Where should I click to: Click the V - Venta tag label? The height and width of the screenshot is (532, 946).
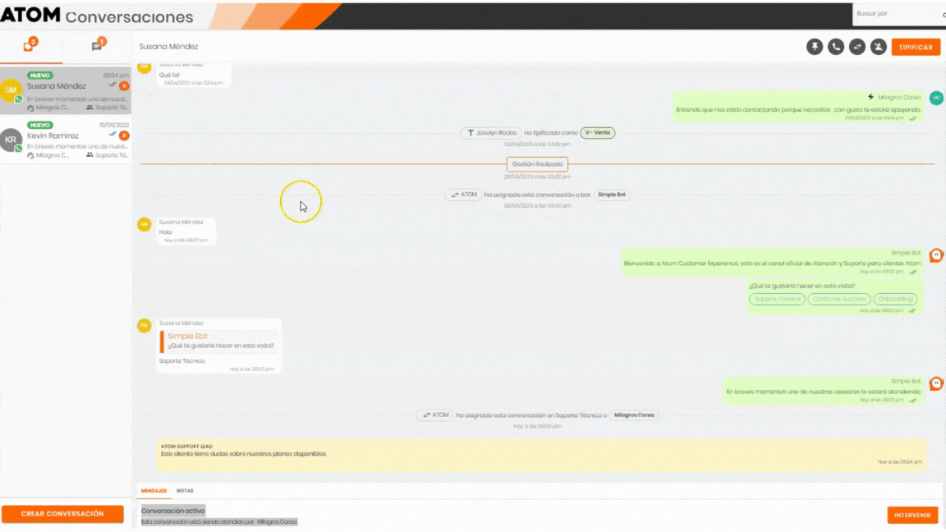coord(598,133)
